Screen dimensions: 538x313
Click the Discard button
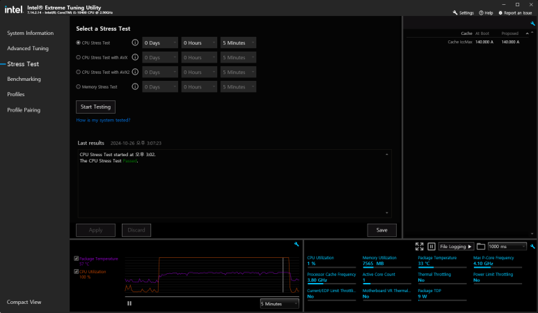click(136, 230)
